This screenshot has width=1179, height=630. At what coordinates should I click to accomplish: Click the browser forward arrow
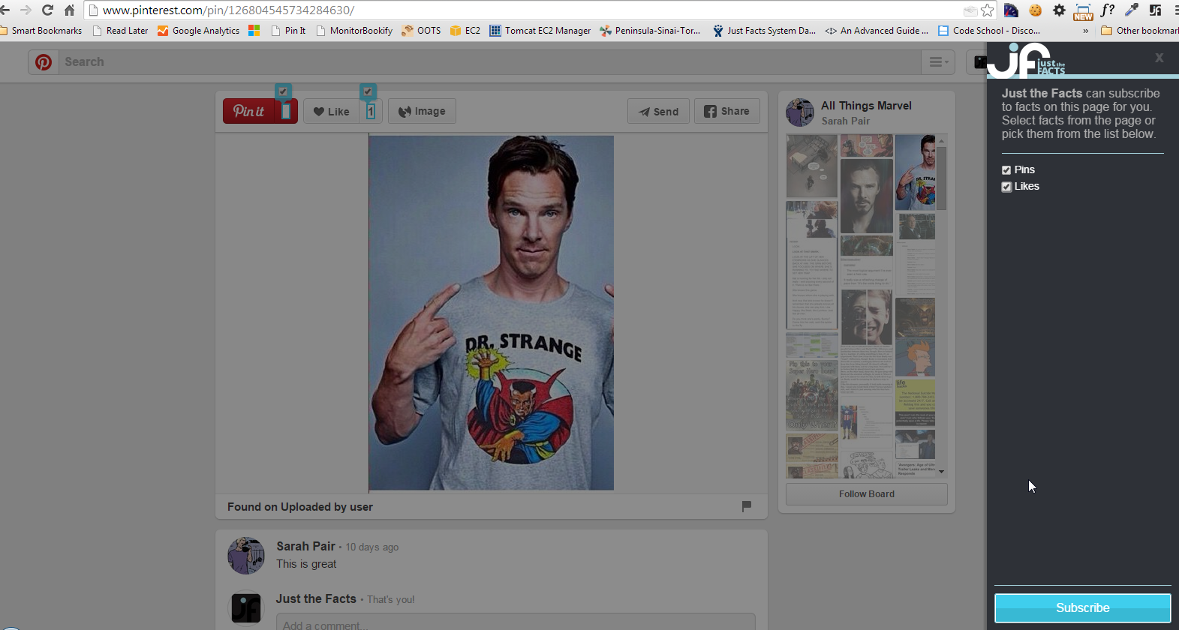tap(26, 10)
